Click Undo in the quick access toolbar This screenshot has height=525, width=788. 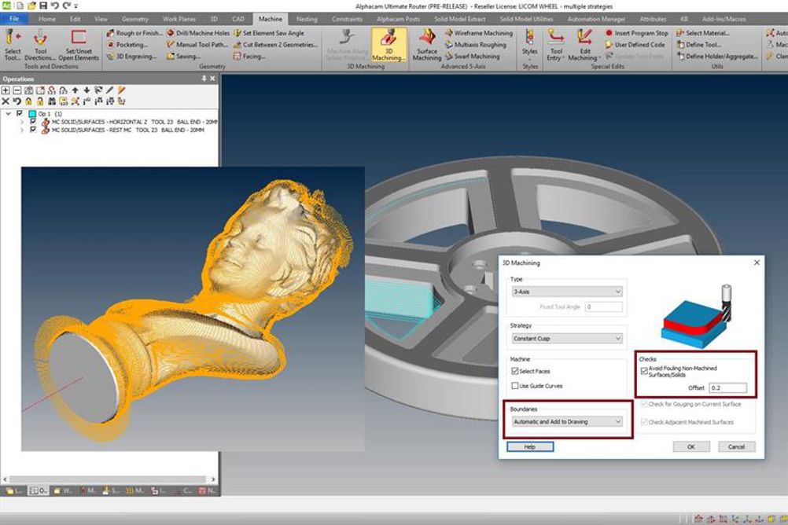click(x=54, y=6)
